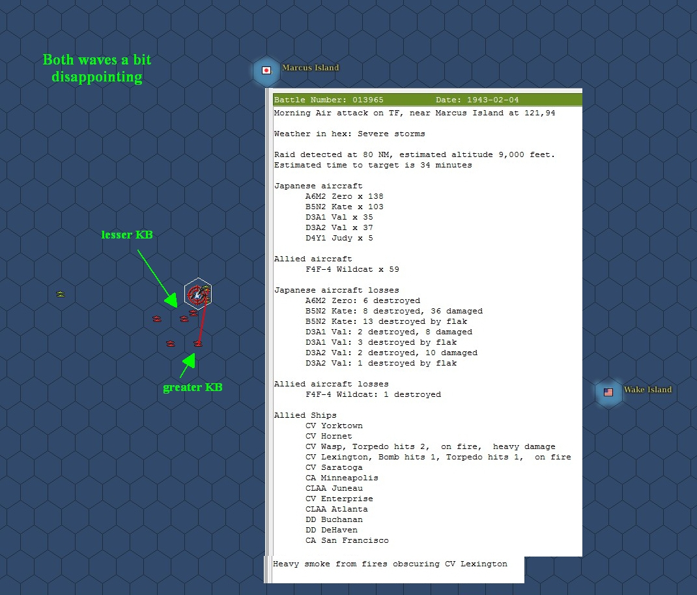Click the DD Buchanan ship entry
Screen dimensions: 697x595
334,519
